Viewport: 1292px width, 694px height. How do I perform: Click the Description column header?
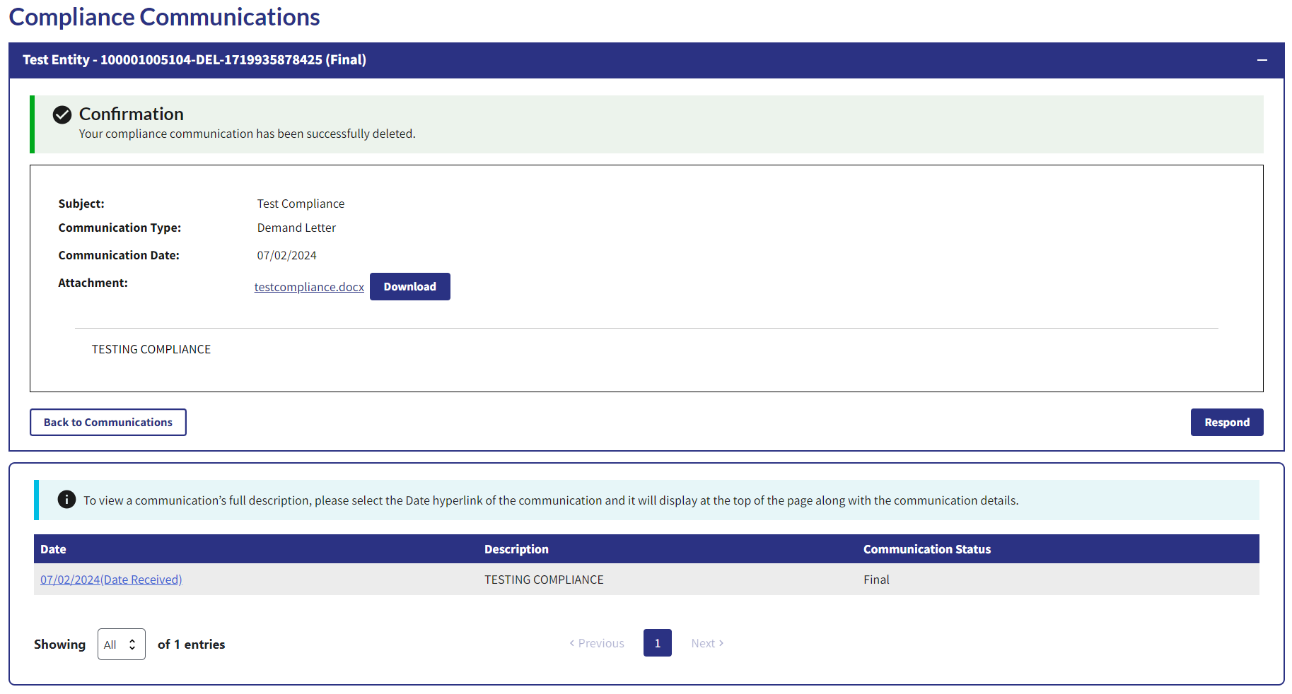pos(516,549)
